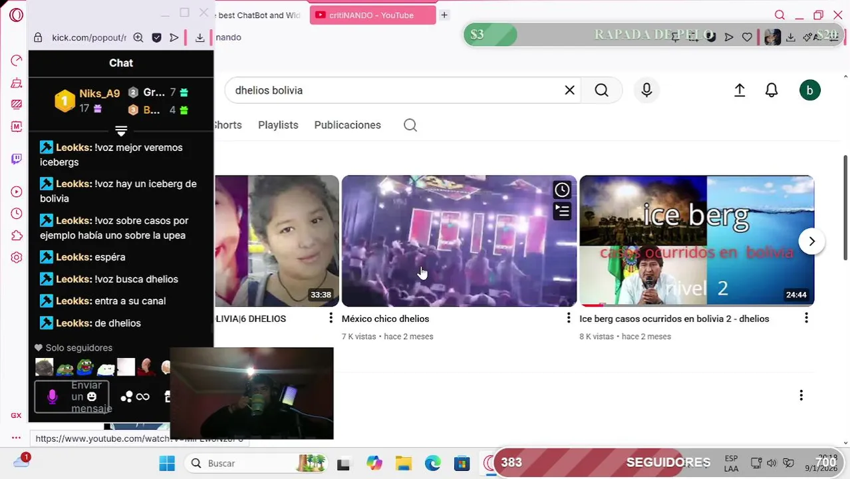Open the sidebar player icon

pos(17,192)
